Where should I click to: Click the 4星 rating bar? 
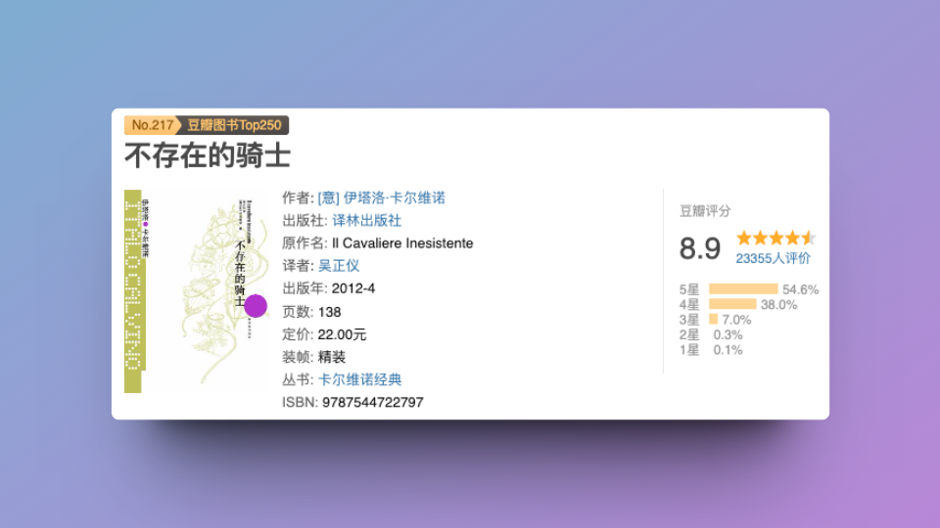[731, 304]
